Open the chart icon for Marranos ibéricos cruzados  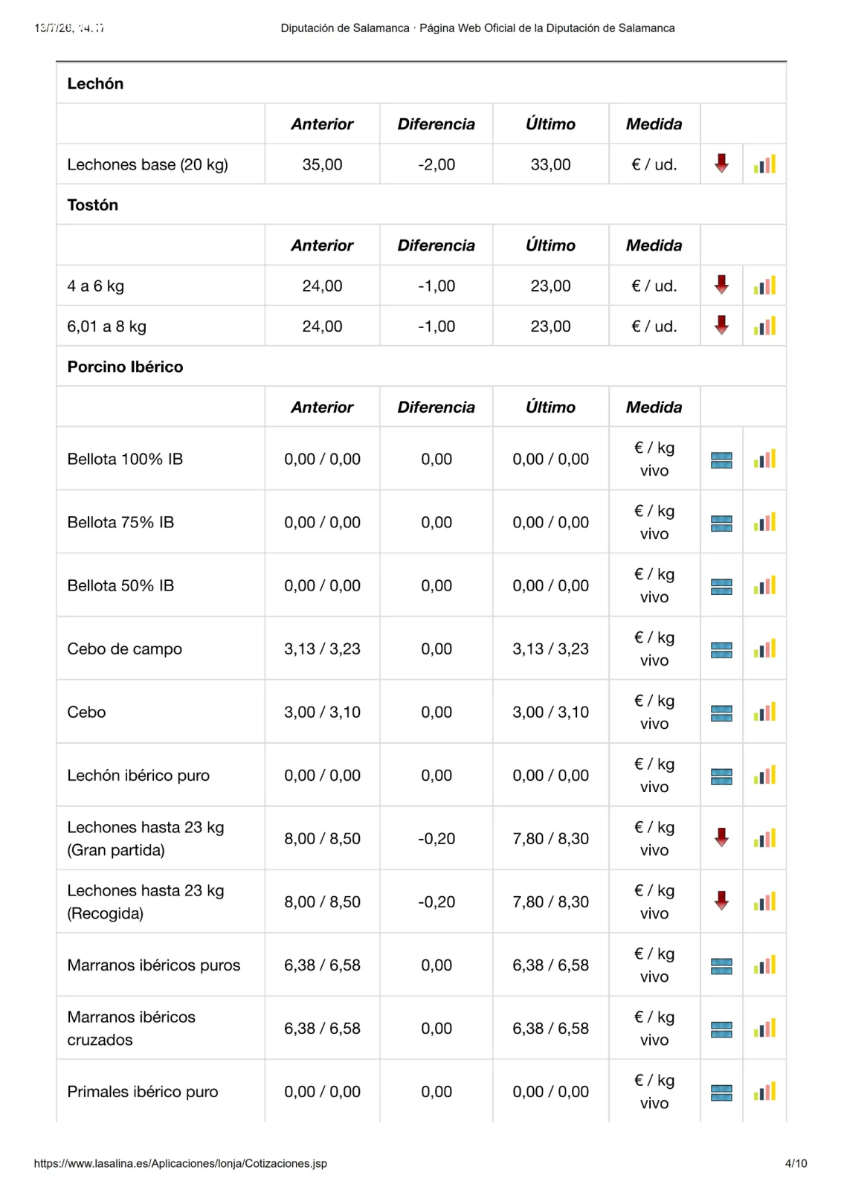(764, 1028)
